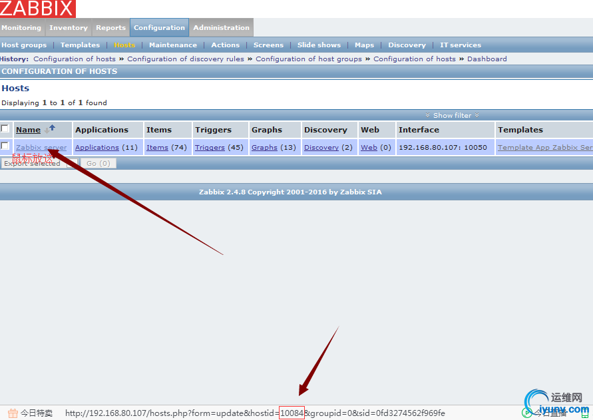Image resolution: width=593 pixels, height=420 pixels.
Task: Open the IT services submenu
Action: click(x=461, y=45)
